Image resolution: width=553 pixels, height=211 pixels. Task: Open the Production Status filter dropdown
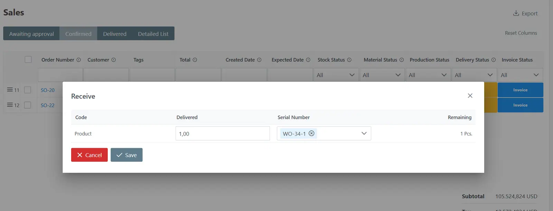(x=428, y=75)
